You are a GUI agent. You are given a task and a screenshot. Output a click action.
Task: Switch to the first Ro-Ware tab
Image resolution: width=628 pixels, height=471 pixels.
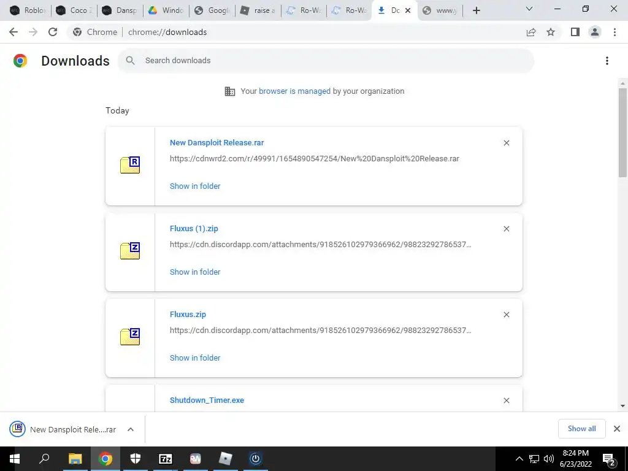pyautogui.click(x=304, y=10)
